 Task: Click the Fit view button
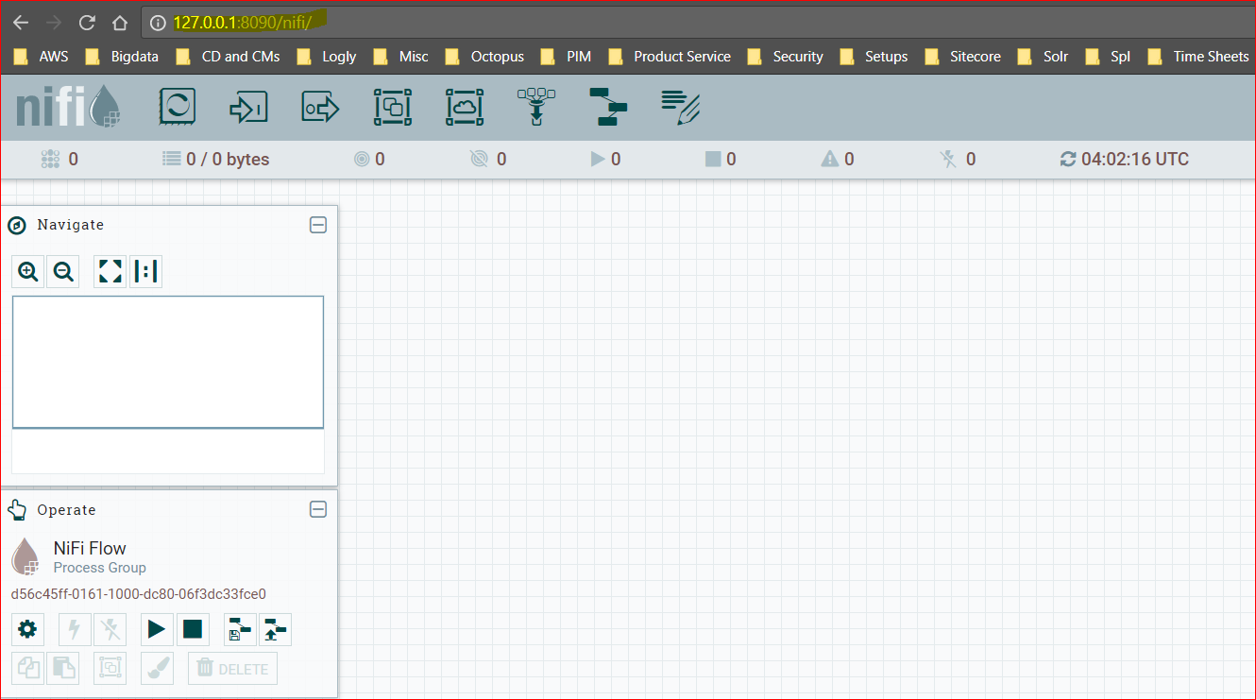tap(110, 272)
